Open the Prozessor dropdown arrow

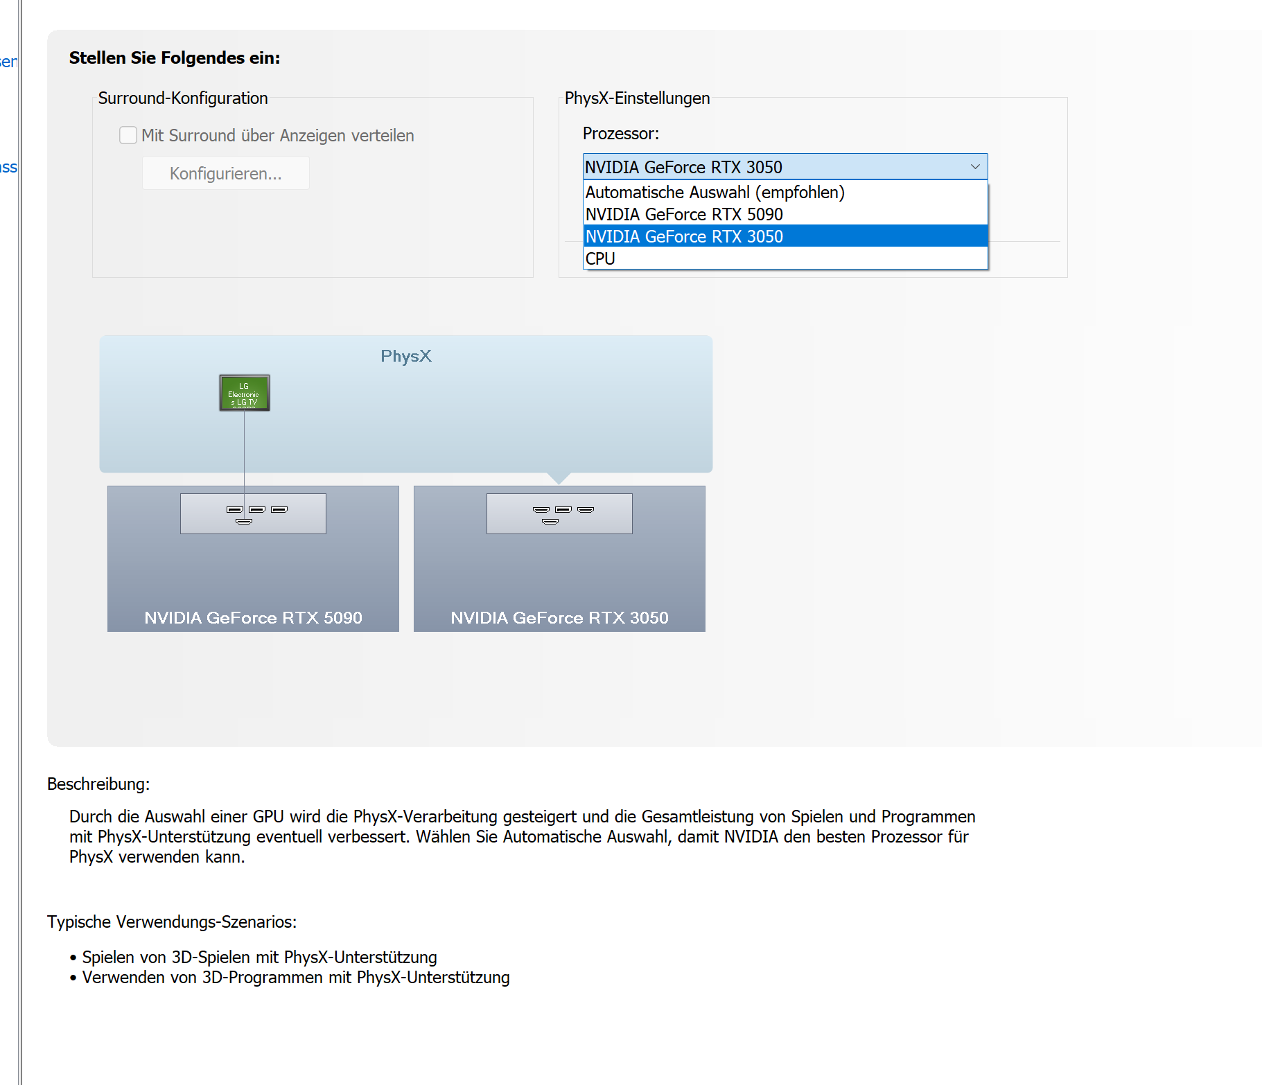(975, 167)
